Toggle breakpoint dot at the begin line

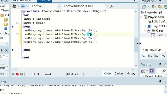[13, 27]
